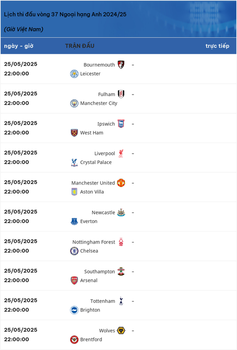This screenshot has height=350, width=237.
Task: Click the 'ngày - giờ' column header
Action: tap(18, 46)
